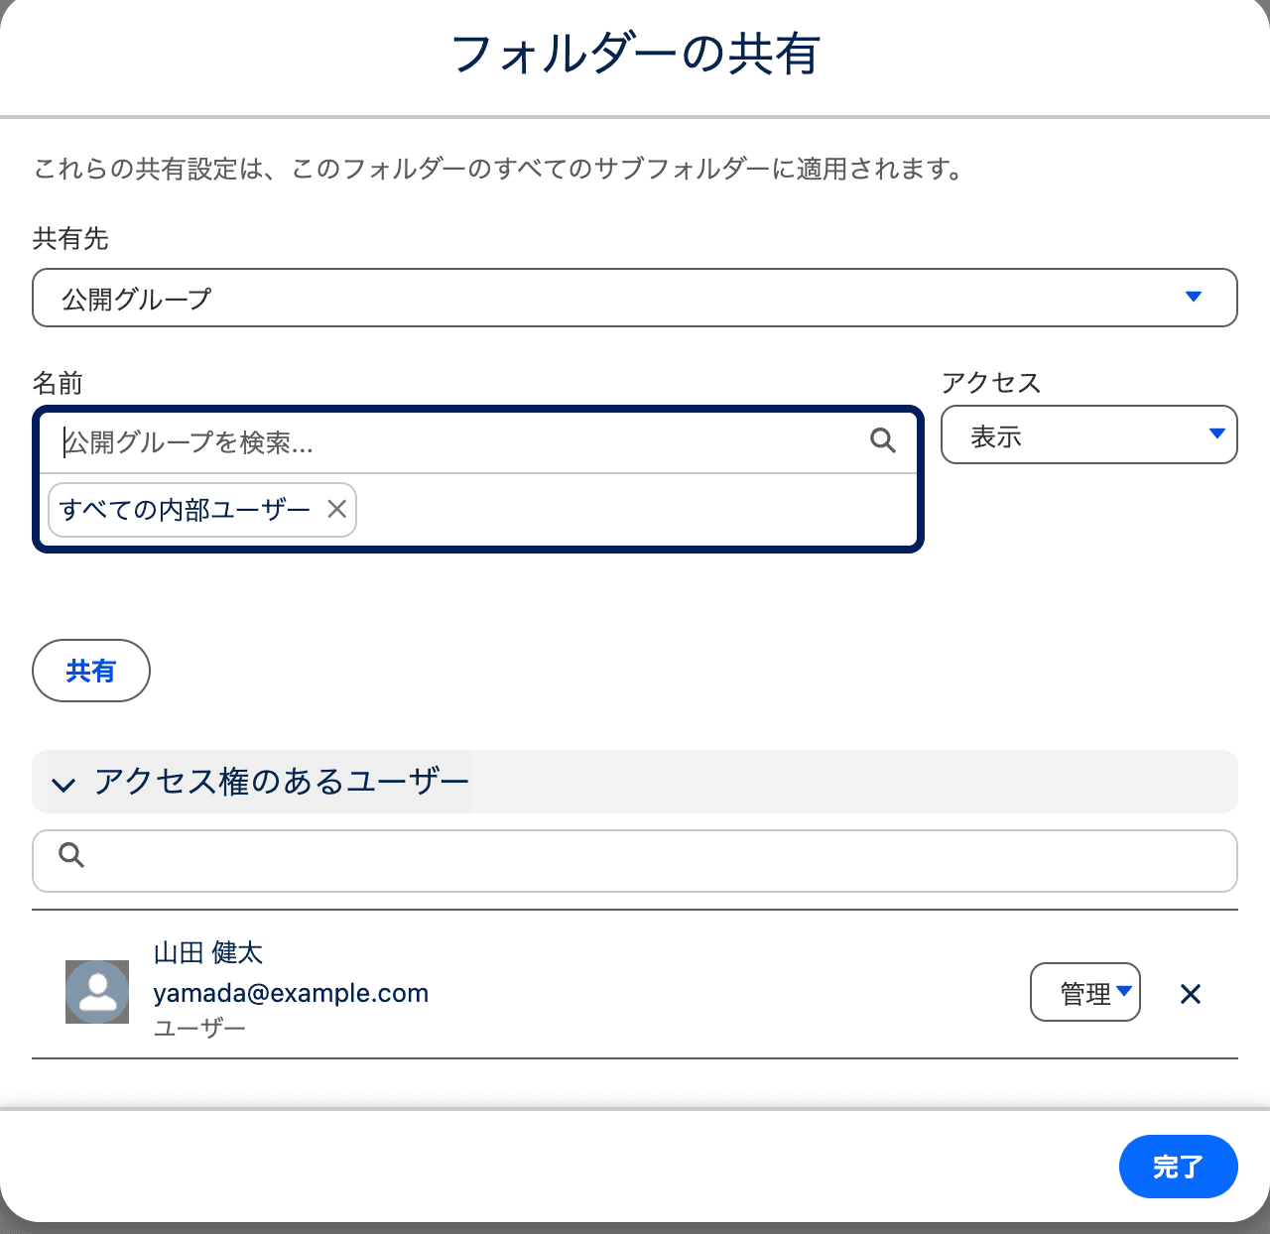
Task: Open the アクセス dropdown set to 表示
Action: pyautogui.click(x=1089, y=434)
